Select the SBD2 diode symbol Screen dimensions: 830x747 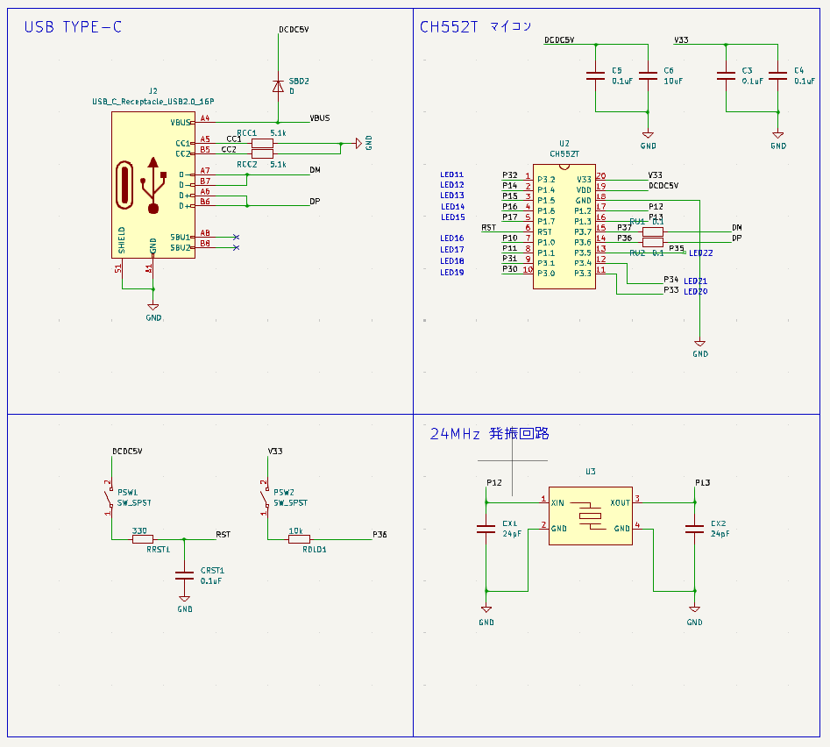coord(278,86)
